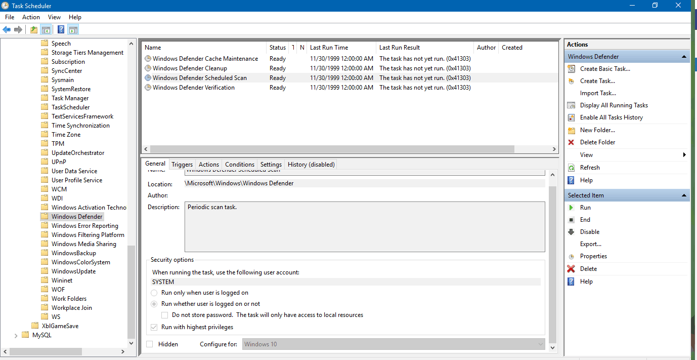Select Windows Defender Scheduled Scan task row
Viewport: 697px width, 360px height.
(x=350, y=78)
